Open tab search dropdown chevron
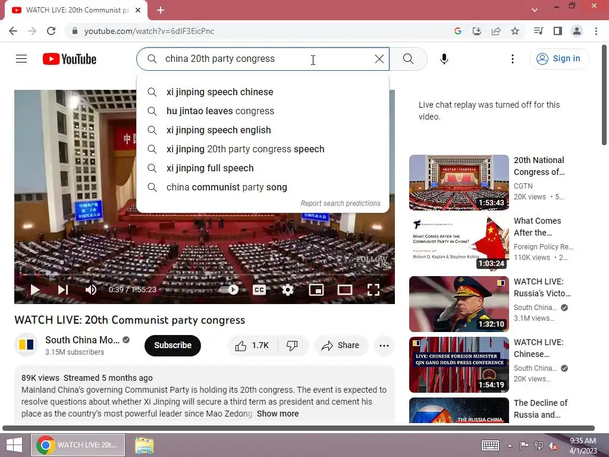This screenshot has height=457, width=609. [535, 10]
